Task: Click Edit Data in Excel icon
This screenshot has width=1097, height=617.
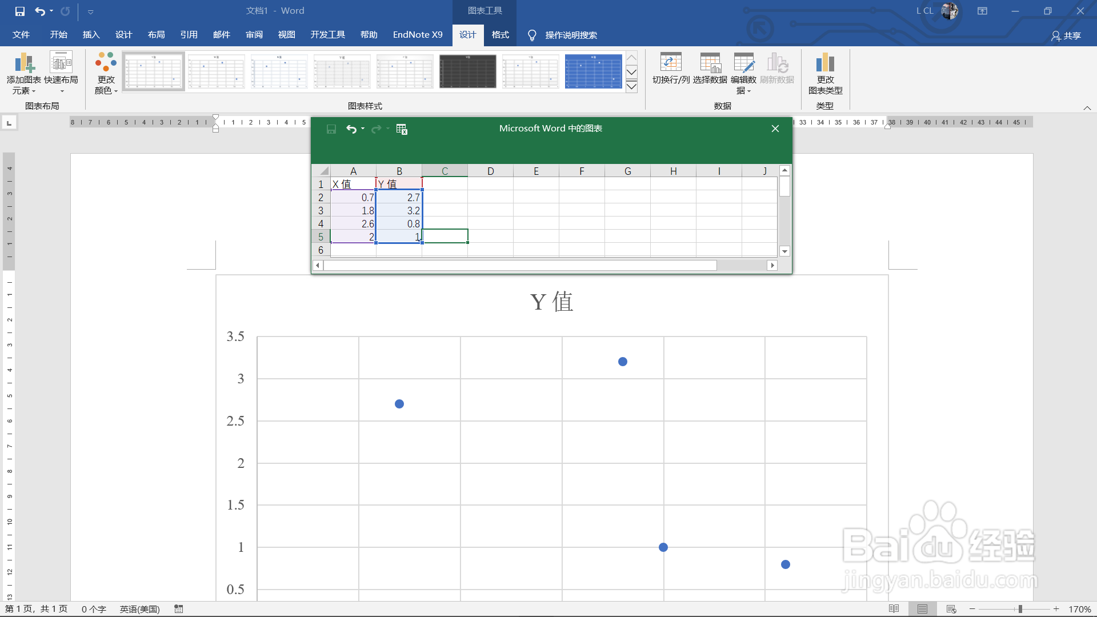Action: [402, 129]
